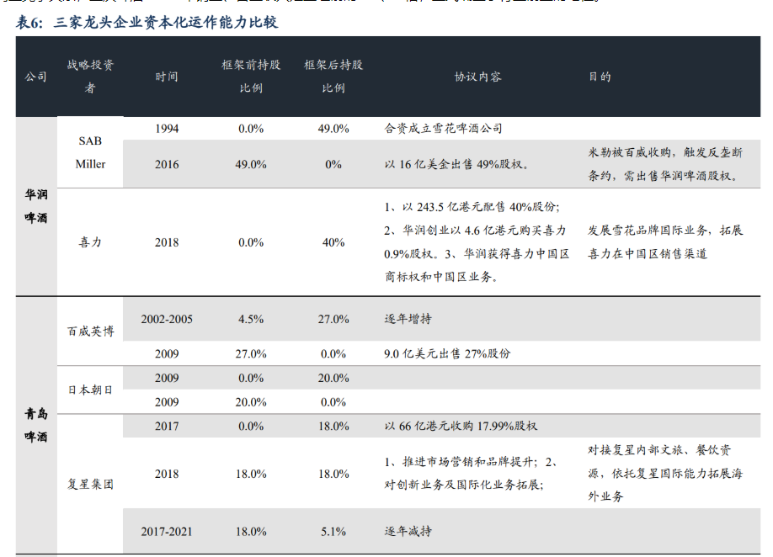The width and height of the screenshot is (773, 557).
Task: Click the 2002-2005 time period cell
Action: coord(167,319)
